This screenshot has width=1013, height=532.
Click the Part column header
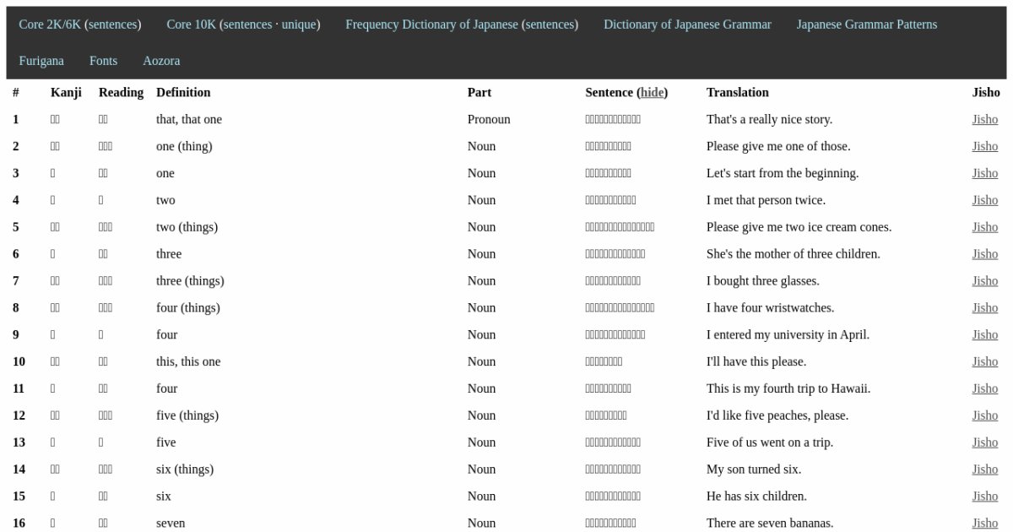479,92
